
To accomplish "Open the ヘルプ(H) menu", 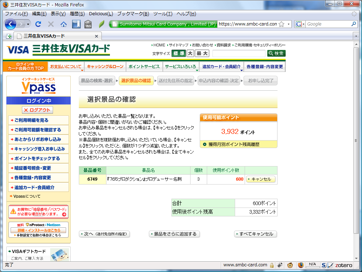I will (x=186, y=14).
